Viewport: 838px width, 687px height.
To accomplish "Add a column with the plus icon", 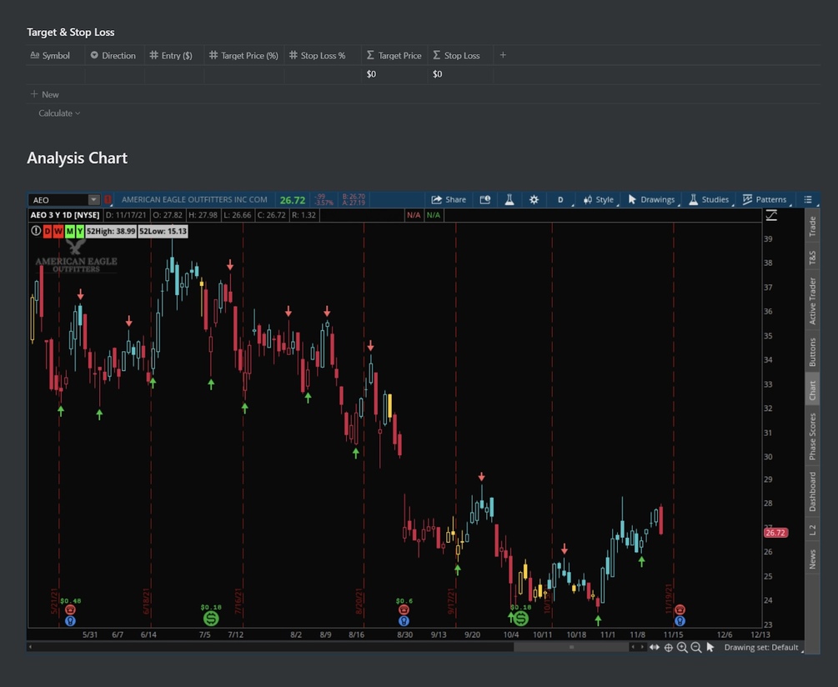I will pyautogui.click(x=502, y=55).
